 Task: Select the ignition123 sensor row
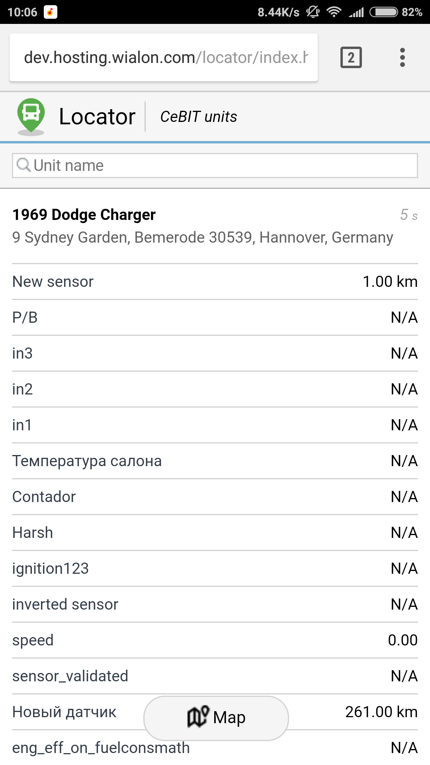[215, 569]
